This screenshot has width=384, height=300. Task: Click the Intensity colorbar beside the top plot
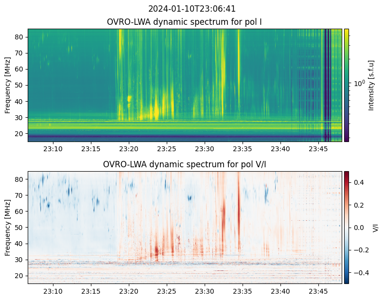click(x=347, y=85)
